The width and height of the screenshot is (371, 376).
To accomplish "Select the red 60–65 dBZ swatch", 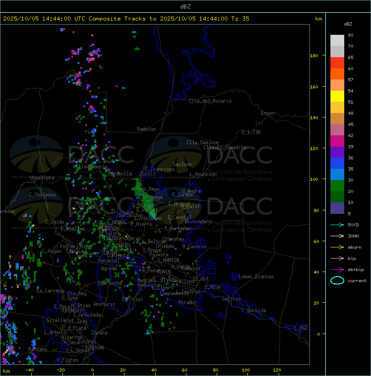I will point(337,63).
